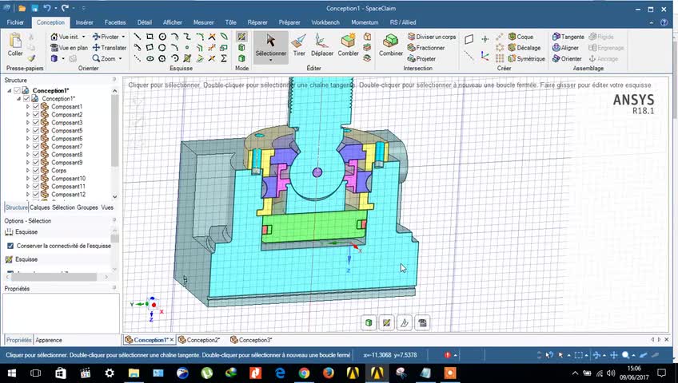Switch to the Calques panel tab

pos(40,207)
